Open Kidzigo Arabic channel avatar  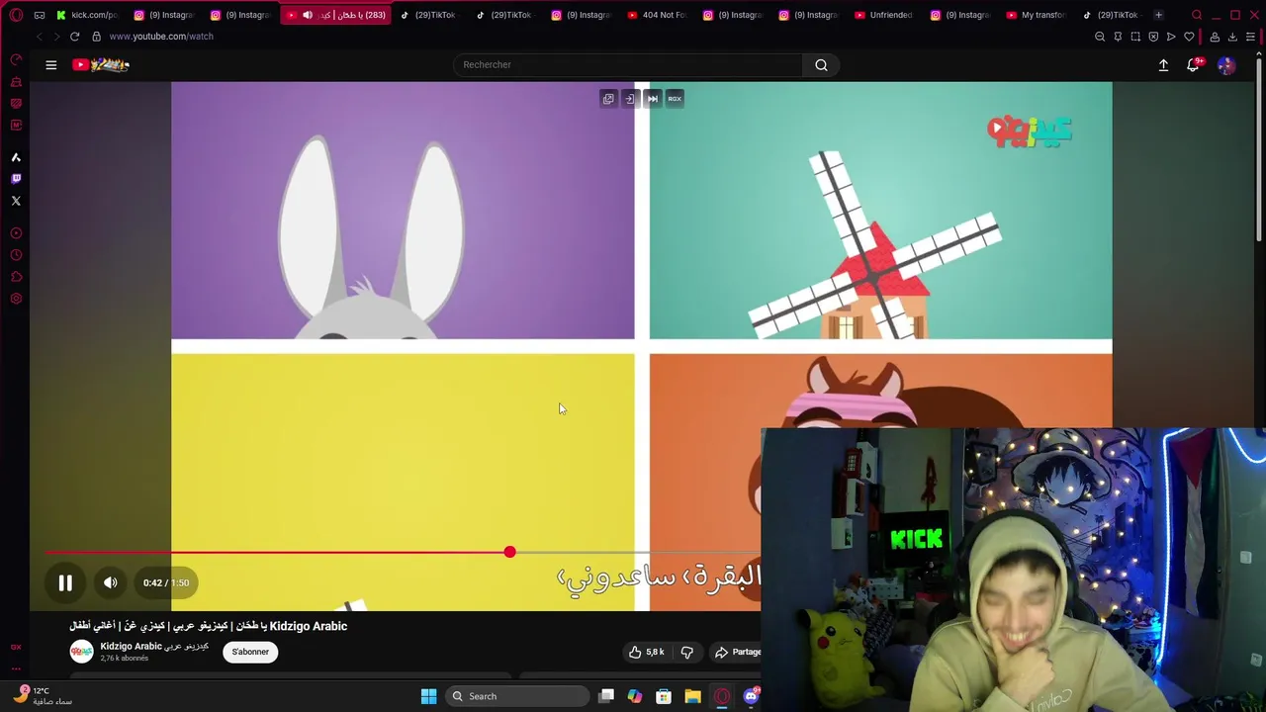tap(81, 652)
